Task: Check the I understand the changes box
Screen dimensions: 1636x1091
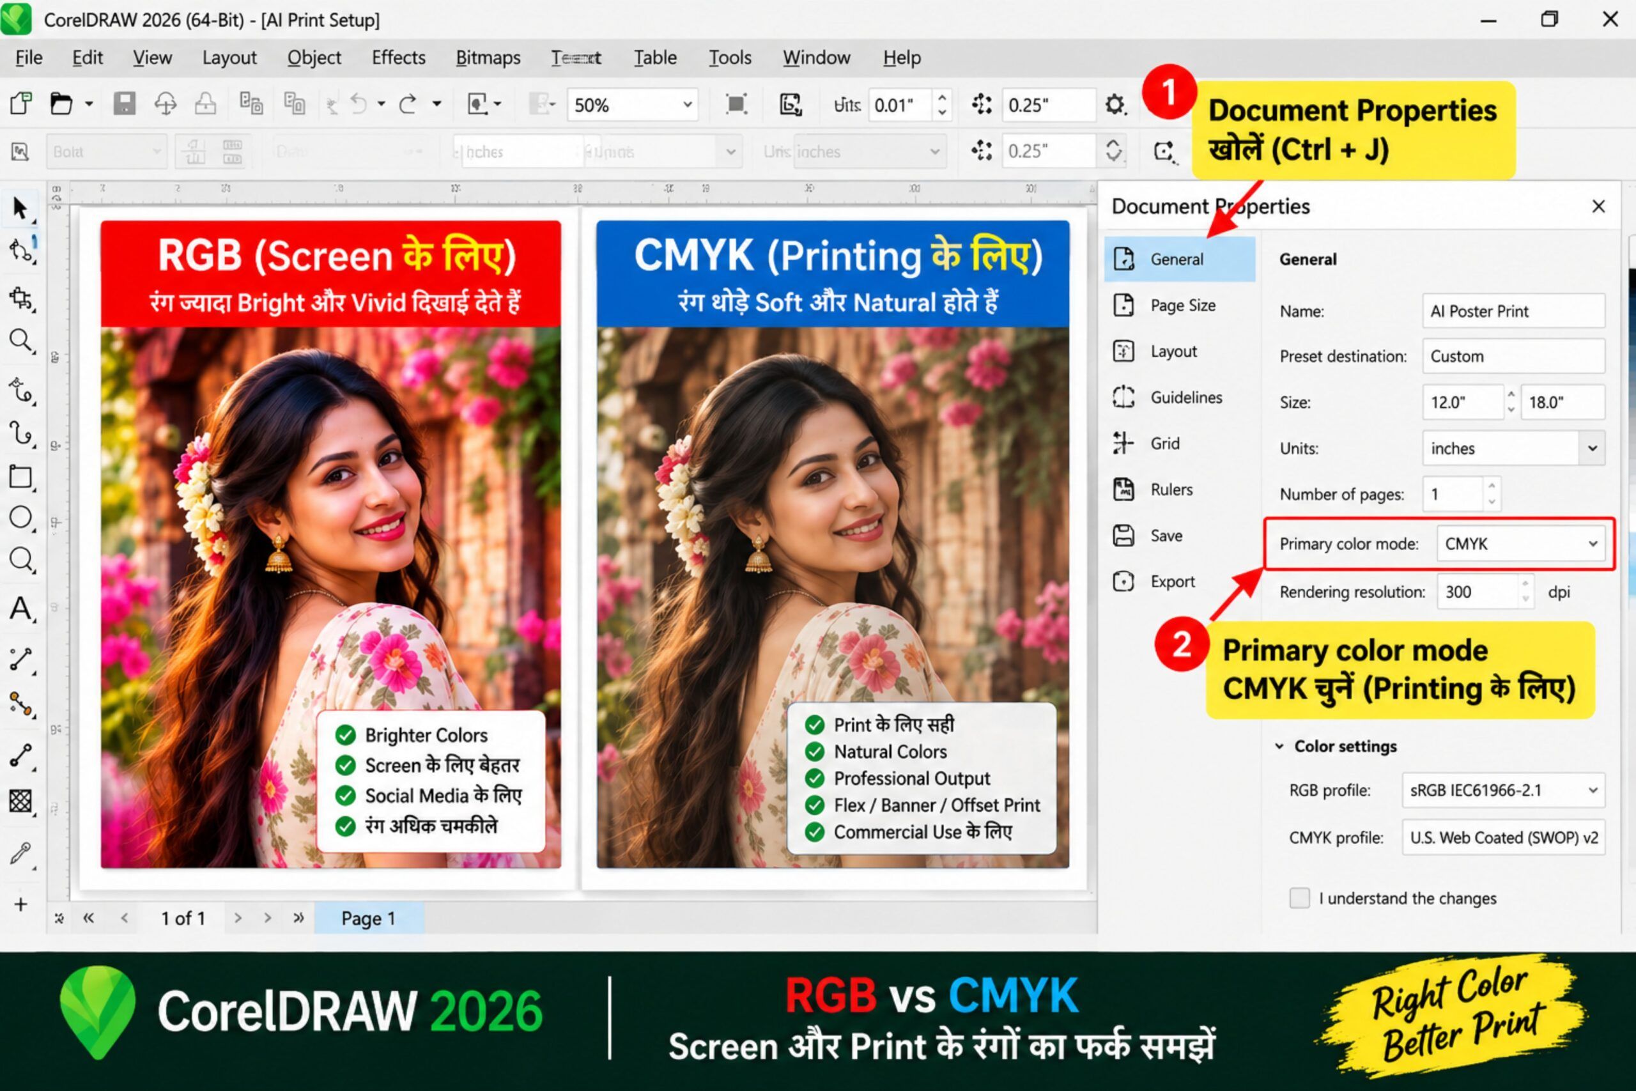Action: point(1299,898)
